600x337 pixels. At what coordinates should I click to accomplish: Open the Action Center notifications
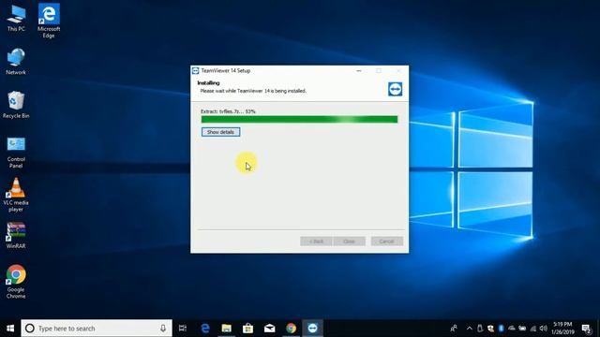pos(586,329)
